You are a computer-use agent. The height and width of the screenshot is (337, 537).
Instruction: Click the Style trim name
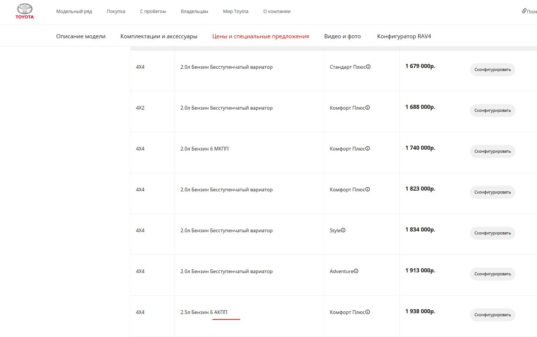[x=335, y=230]
